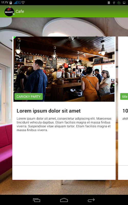This screenshot has width=128, height=205.
Task: Tap the clock in status bar
Action: click(x=5, y=3)
